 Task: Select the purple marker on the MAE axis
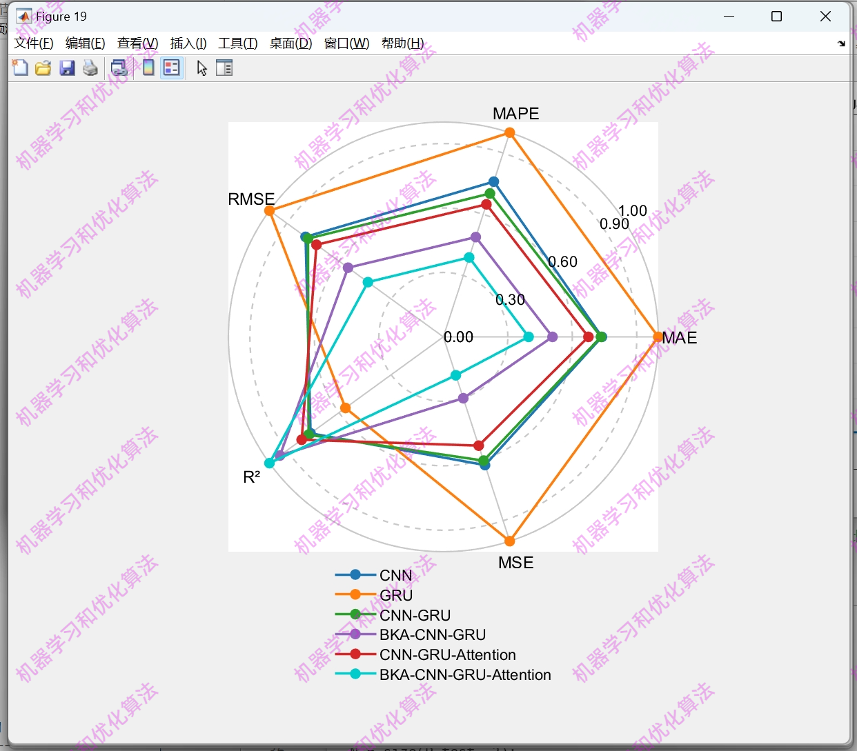(552, 337)
